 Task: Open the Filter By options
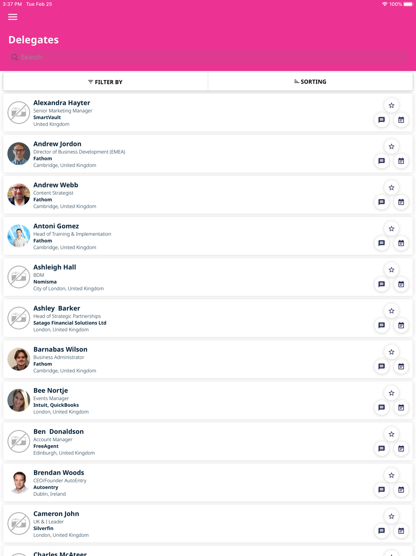[x=106, y=82]
